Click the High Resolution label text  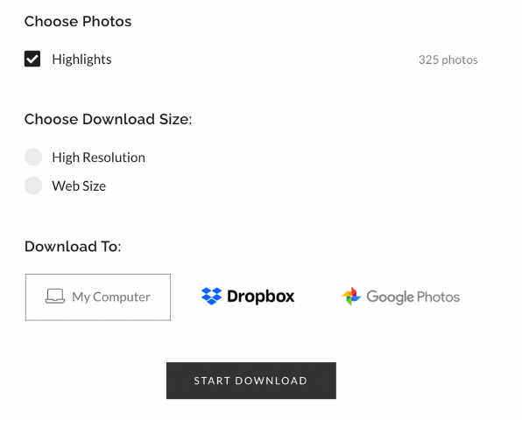99,157
